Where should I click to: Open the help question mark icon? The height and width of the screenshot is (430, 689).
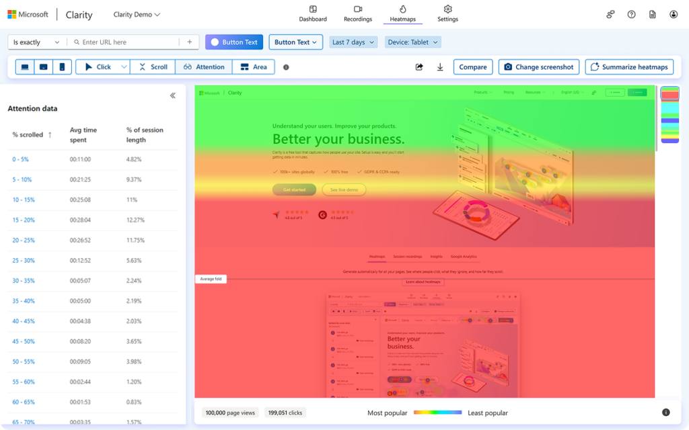(x=631, y=14)
